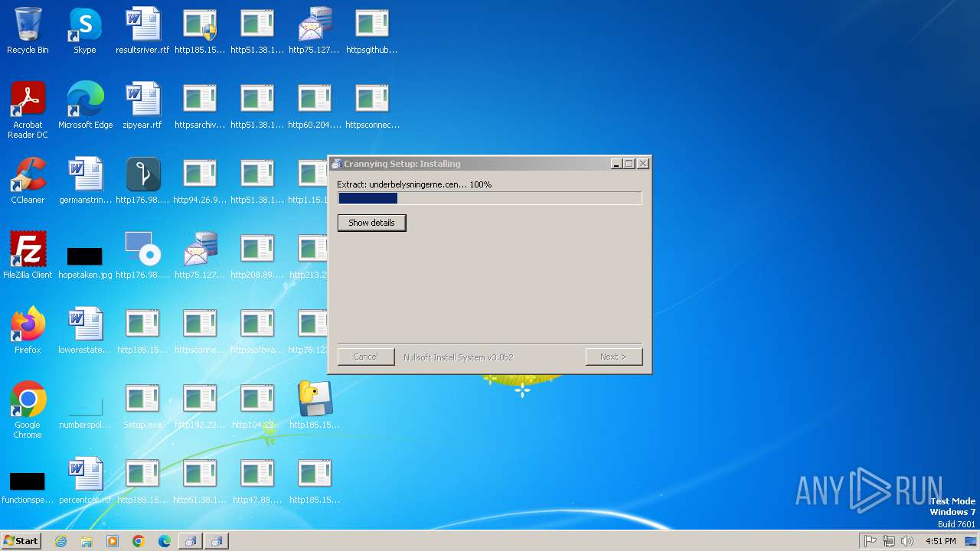This screenshot has height=551, width=980.
Task: Launch Internet Explorer from the taskbar
Action: pyautogui.click(x=60, y=541)
